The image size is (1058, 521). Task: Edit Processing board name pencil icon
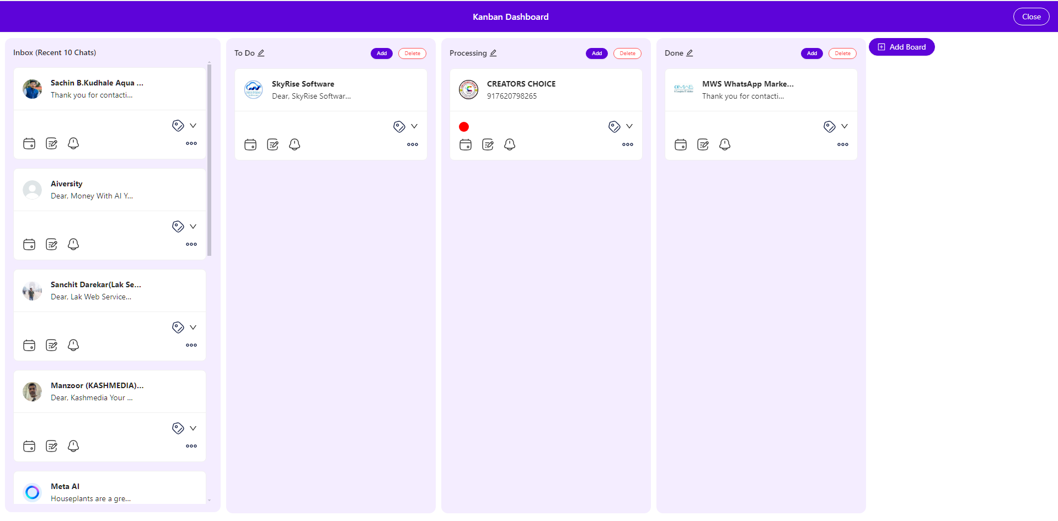(x=494, y=53)
